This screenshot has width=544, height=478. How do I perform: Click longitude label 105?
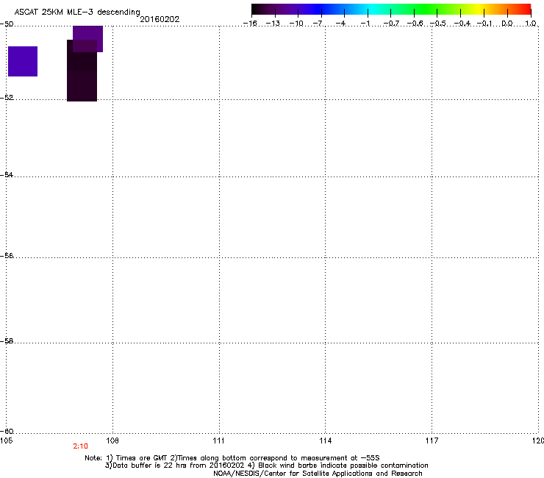pyautogui.click(x=6, y=440)
